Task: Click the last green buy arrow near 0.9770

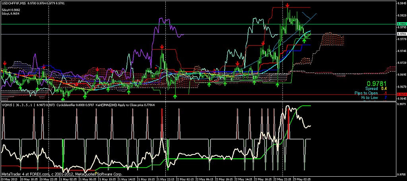Action: [x=304, y=40]
